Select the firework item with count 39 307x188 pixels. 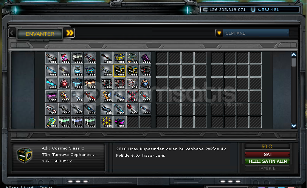132,58
